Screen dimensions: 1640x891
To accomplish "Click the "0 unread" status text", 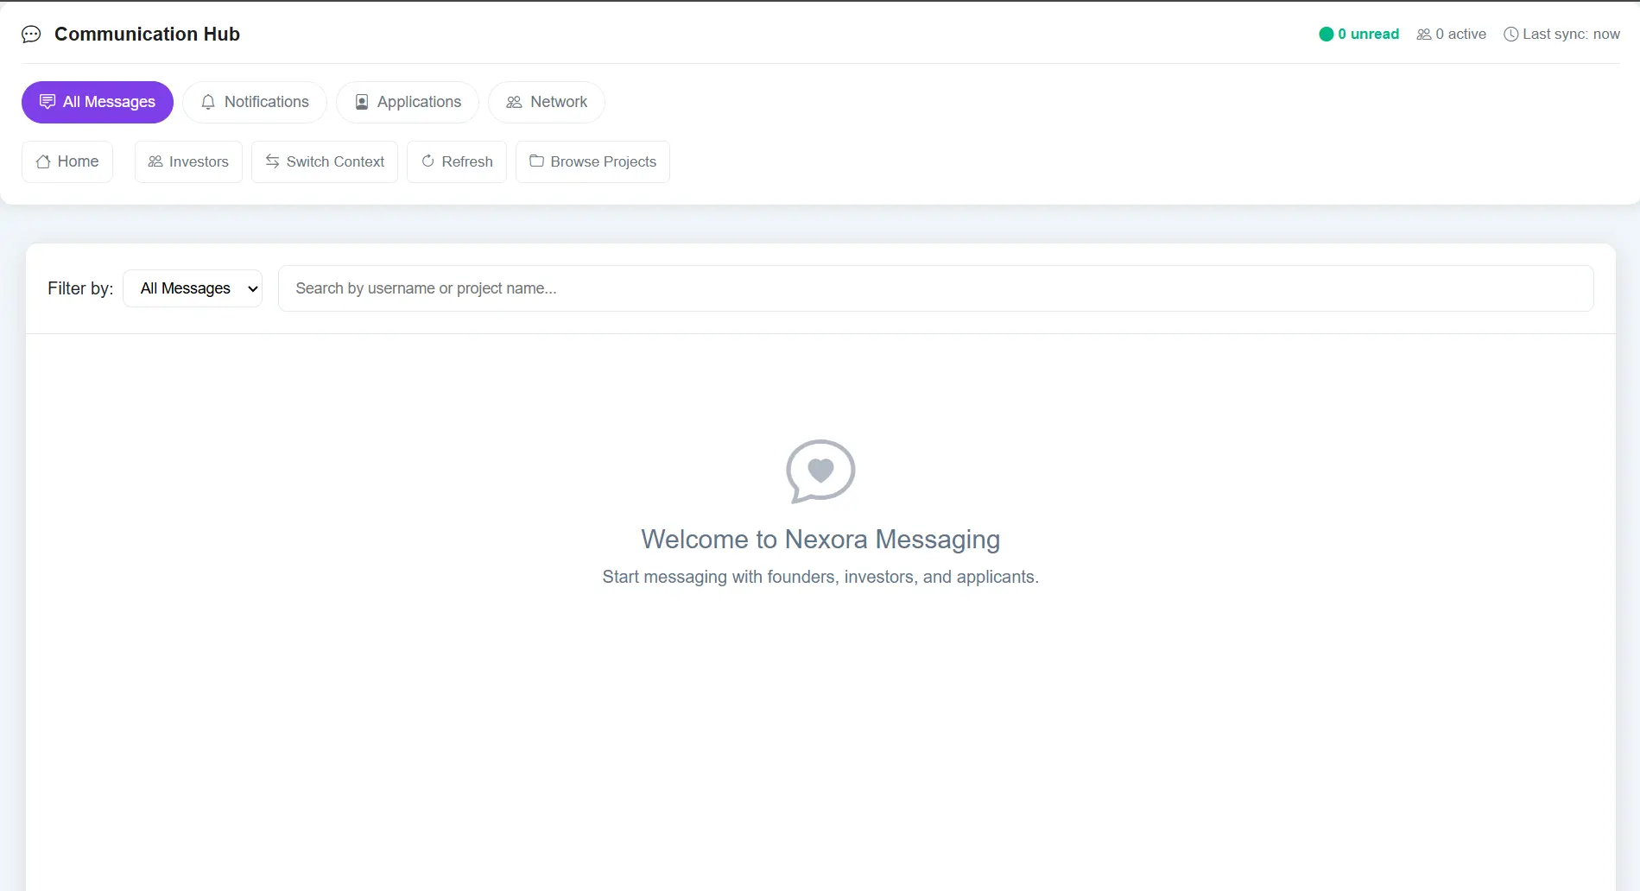I will point(1369,35).
